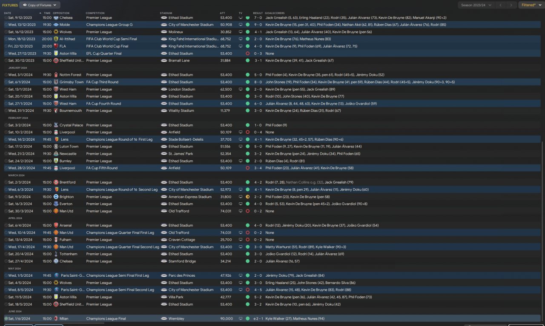Image resolution: width=545 pixels, height=326 pixels.
Task: Click the Arsenal club badge
Action: (56, 225)
